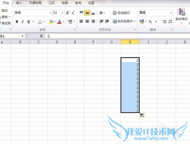Open font color dropdown arrow
The height and width of the screenshot is (144, 190).
click(63, 22)
